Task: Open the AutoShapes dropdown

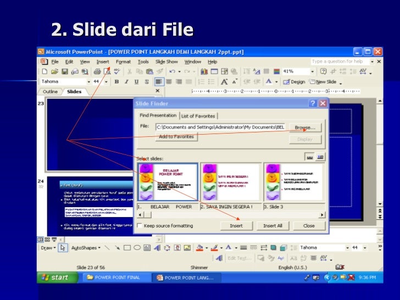Action: click(86, 248)
